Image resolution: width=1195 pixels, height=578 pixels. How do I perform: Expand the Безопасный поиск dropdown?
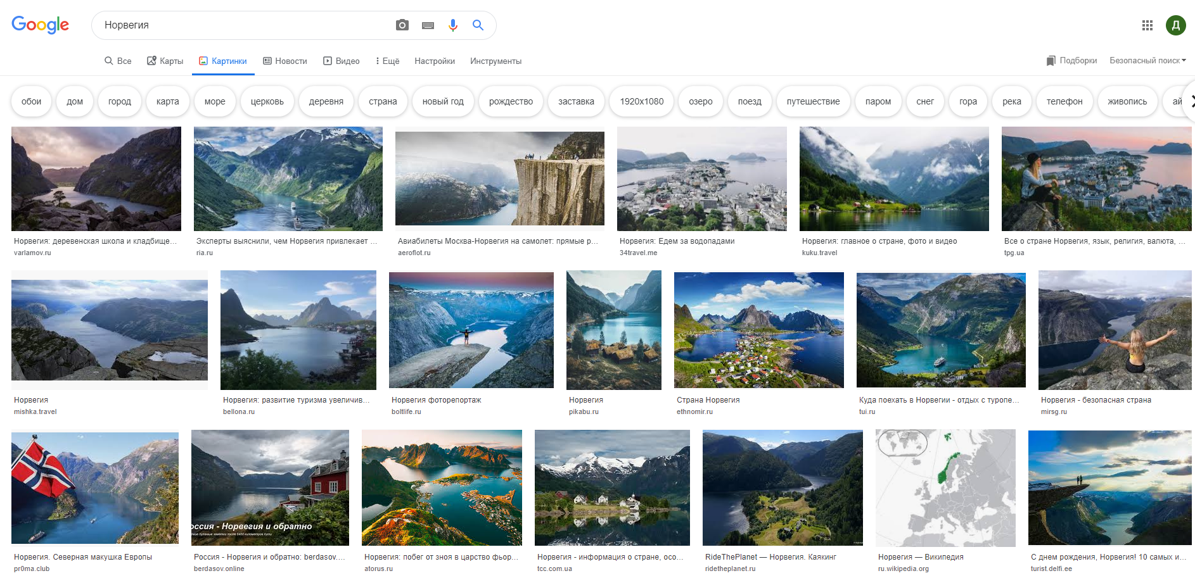[x=1147, y=61]
